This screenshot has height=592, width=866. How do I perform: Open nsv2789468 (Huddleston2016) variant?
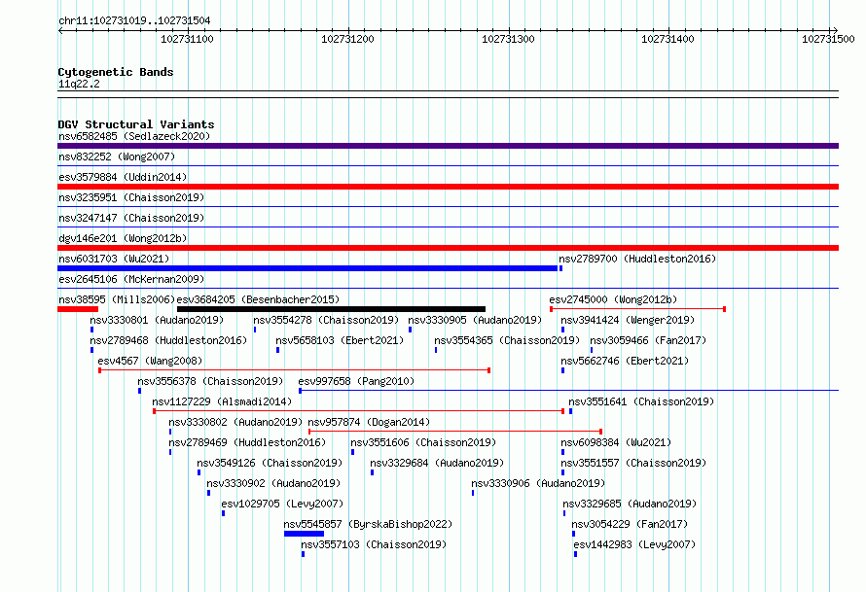pos(168,340)
